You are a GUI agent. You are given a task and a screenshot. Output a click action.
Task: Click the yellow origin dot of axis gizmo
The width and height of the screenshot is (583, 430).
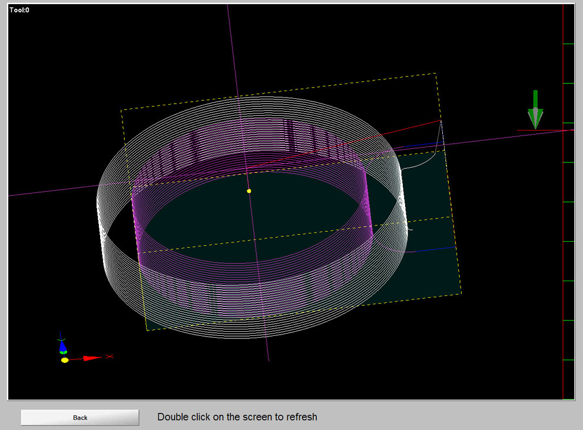[x=65, y=360]
